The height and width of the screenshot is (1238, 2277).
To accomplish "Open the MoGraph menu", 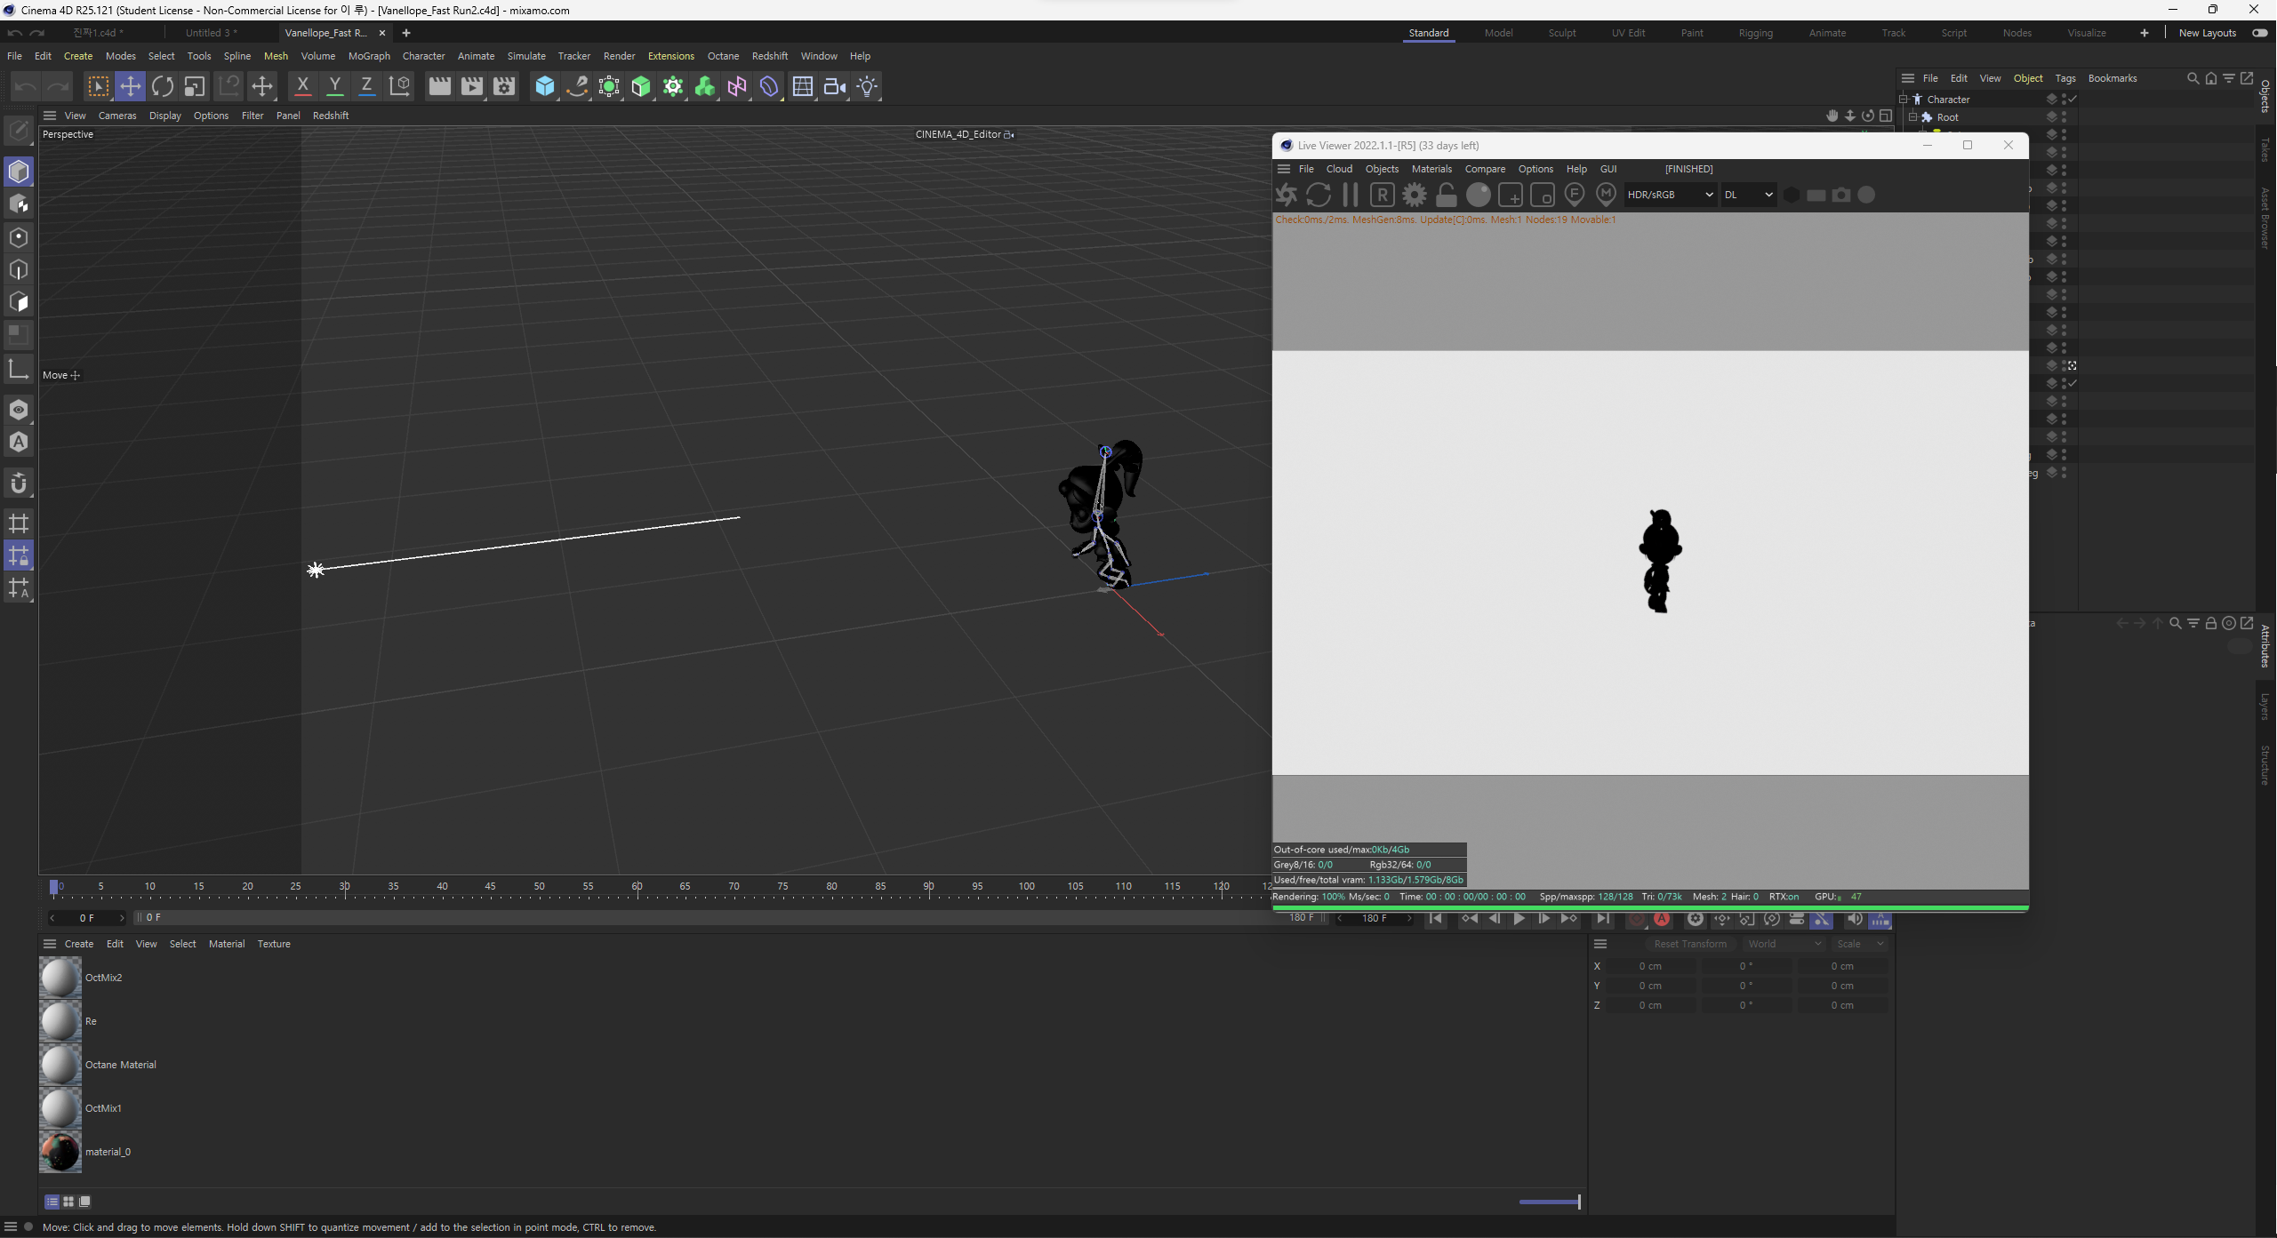I will click(x=369, y=56).
